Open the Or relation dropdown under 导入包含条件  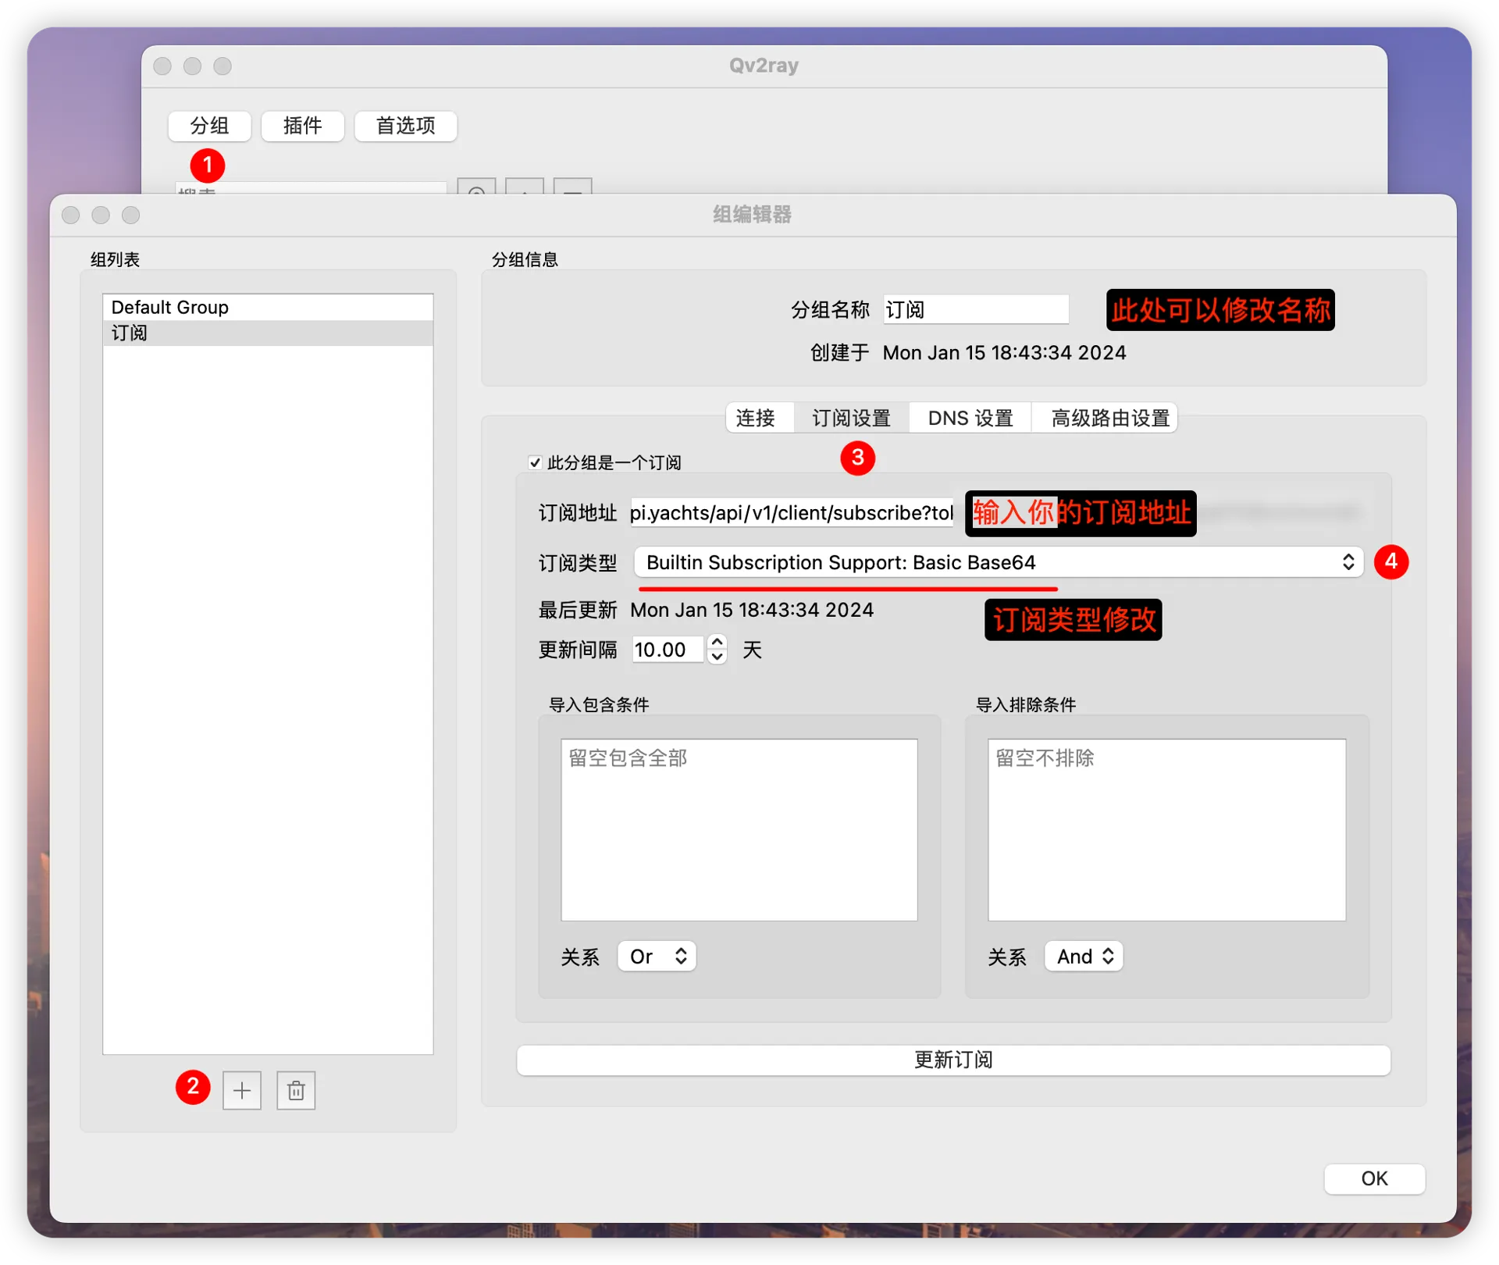656,956
